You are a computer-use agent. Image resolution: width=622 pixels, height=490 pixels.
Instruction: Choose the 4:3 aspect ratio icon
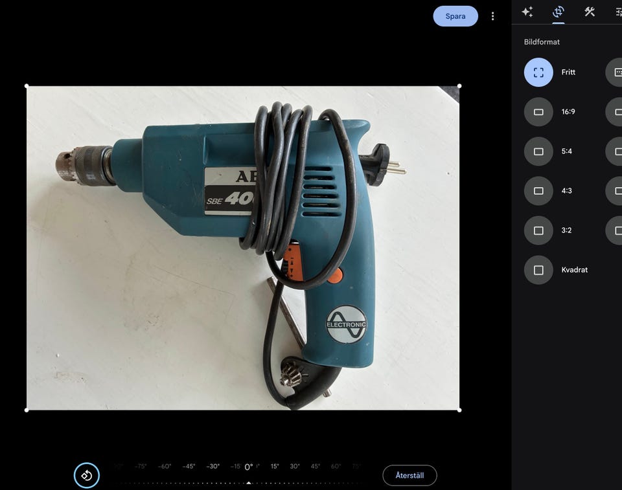538,191
